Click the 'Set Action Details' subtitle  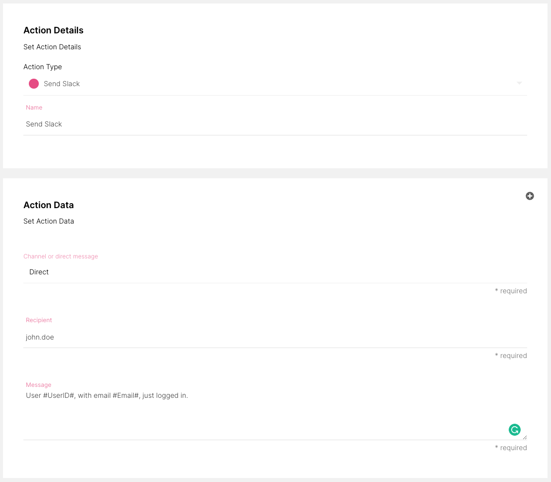pyautogui.click(x=52, y=47)
